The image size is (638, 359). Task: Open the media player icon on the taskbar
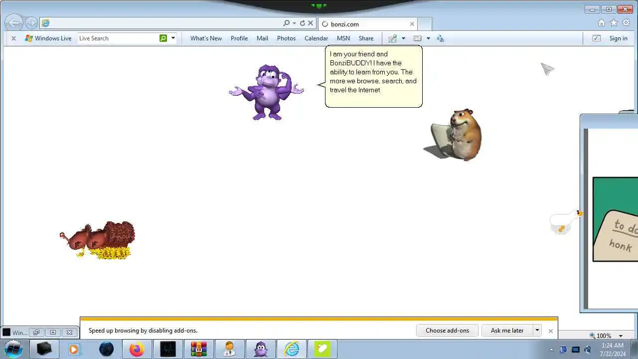(x=74, y=349)
